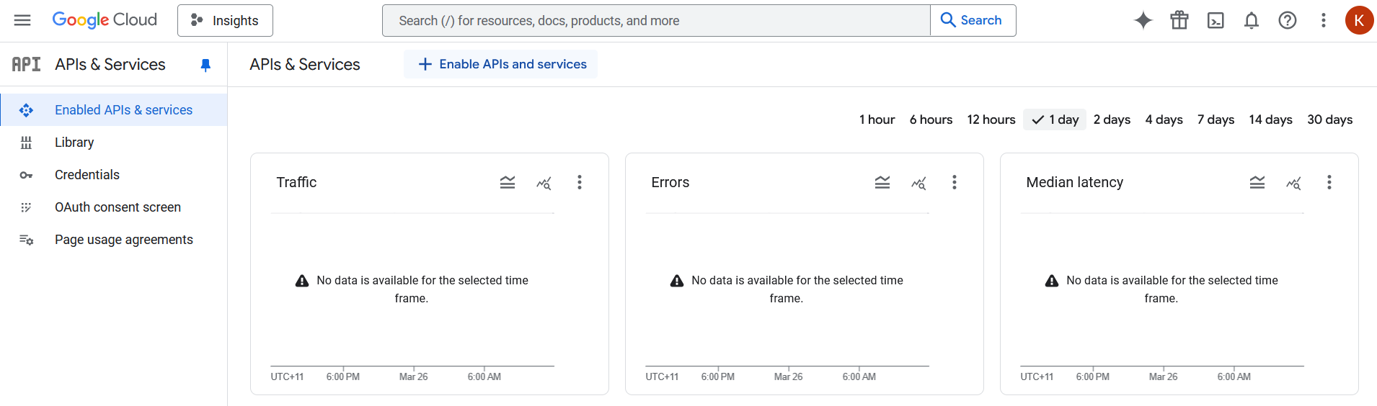The width and height of the screenshot is (1377, 406).
Task: Select 30 days time range
Action: point(1329,119)
